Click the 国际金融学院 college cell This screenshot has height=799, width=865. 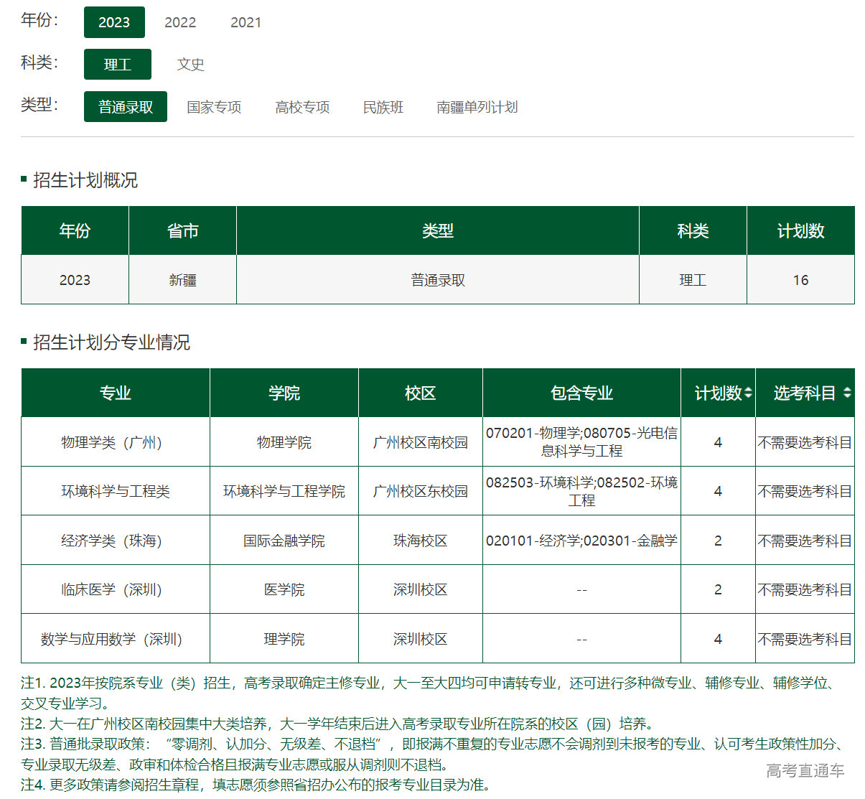point(284,541)
